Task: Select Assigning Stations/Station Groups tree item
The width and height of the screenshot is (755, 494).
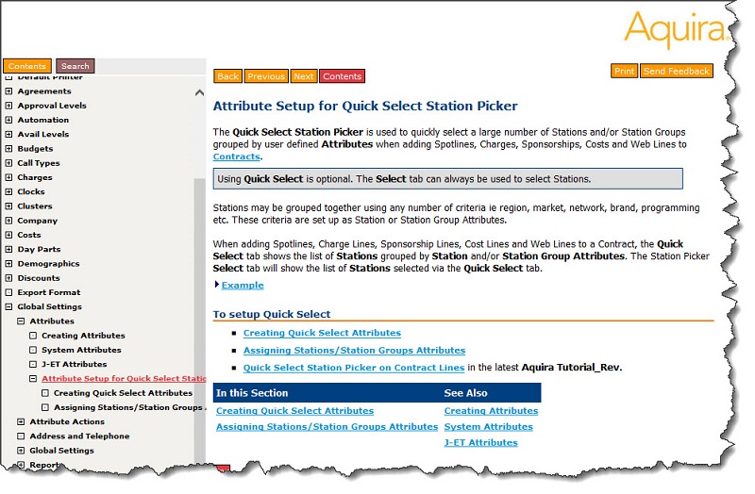Action: (129, 407)
